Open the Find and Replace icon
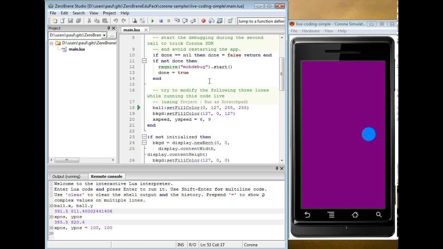Image resolution: width=443 pixels, height=249 pixels. pyautogui.click(x=143, y=21)
